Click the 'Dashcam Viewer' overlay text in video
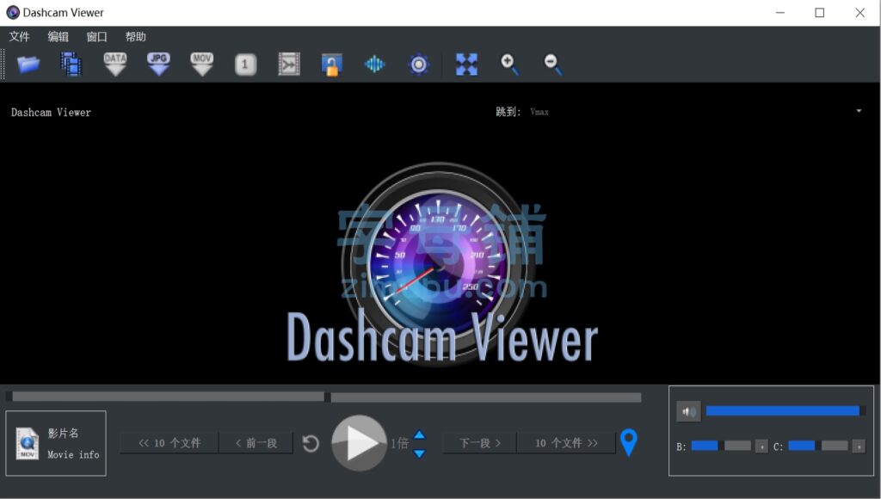The height and width of the screenshot is (499, 881). pos(51,113)
